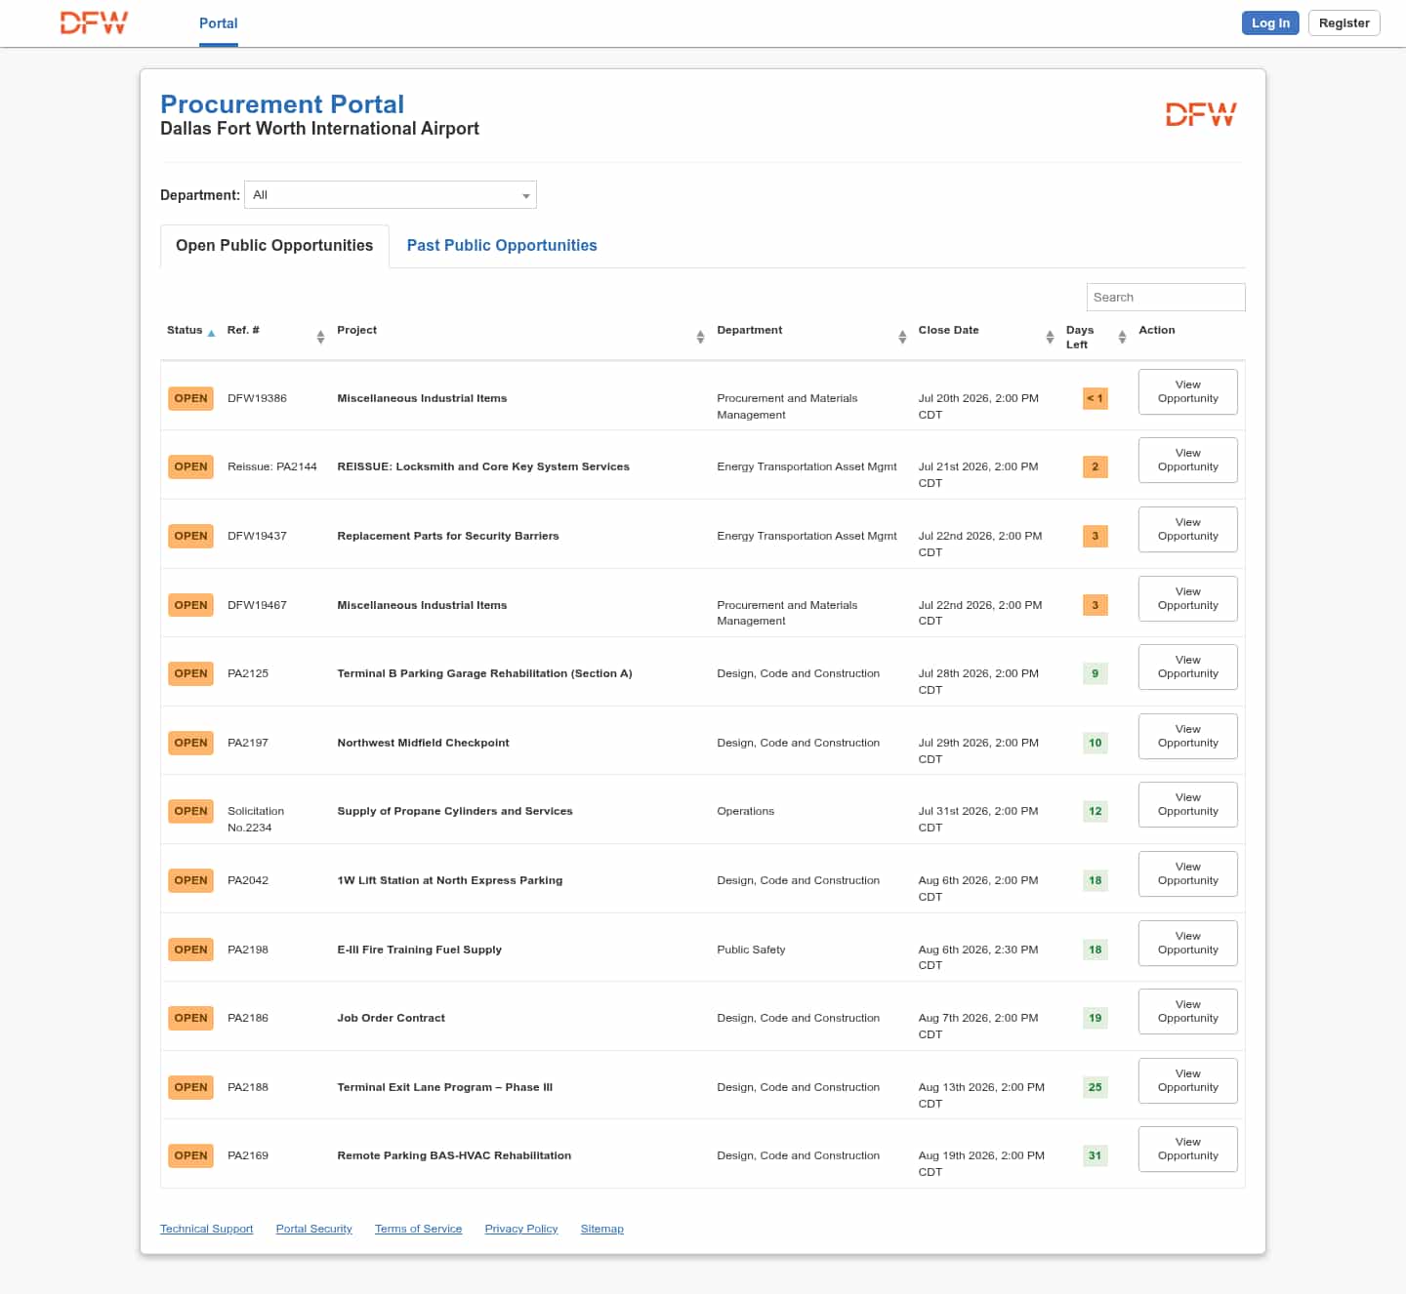Click project title Remote Parking BAS-HVAC Rehabilitation

coord(454,1155)
